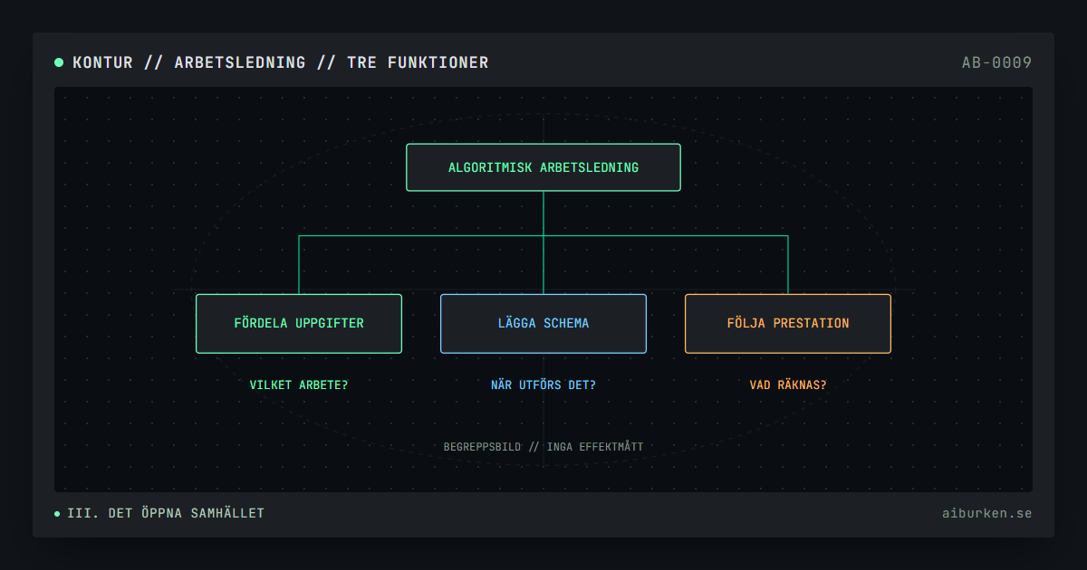The image size is (1087, 570).
Task: Click the green dot beside III. DET ÖPPNA SAMHÄLLET
Action: [x=58, y=514]
